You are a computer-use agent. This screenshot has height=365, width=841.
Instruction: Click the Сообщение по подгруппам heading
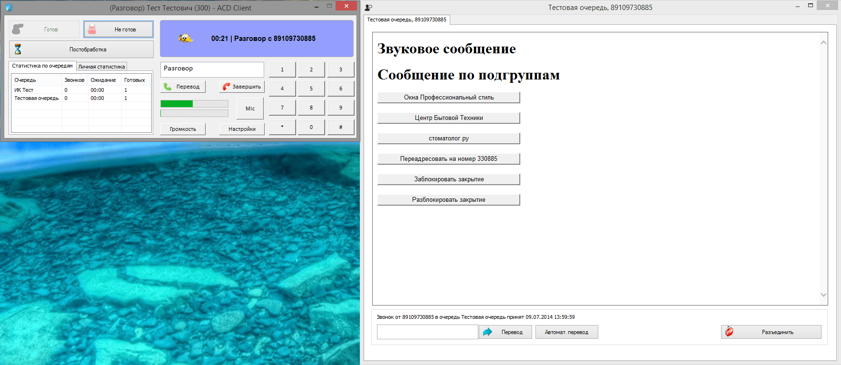[x=468, y=75]
